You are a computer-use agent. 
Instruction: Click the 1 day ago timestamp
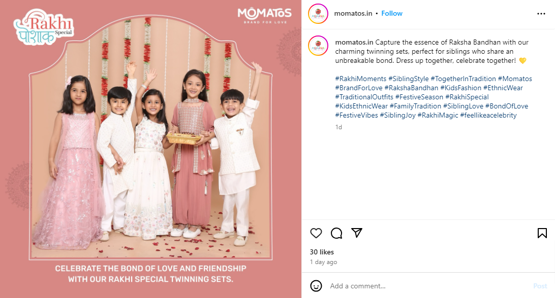pyautogui.click(x=324, y=262)
